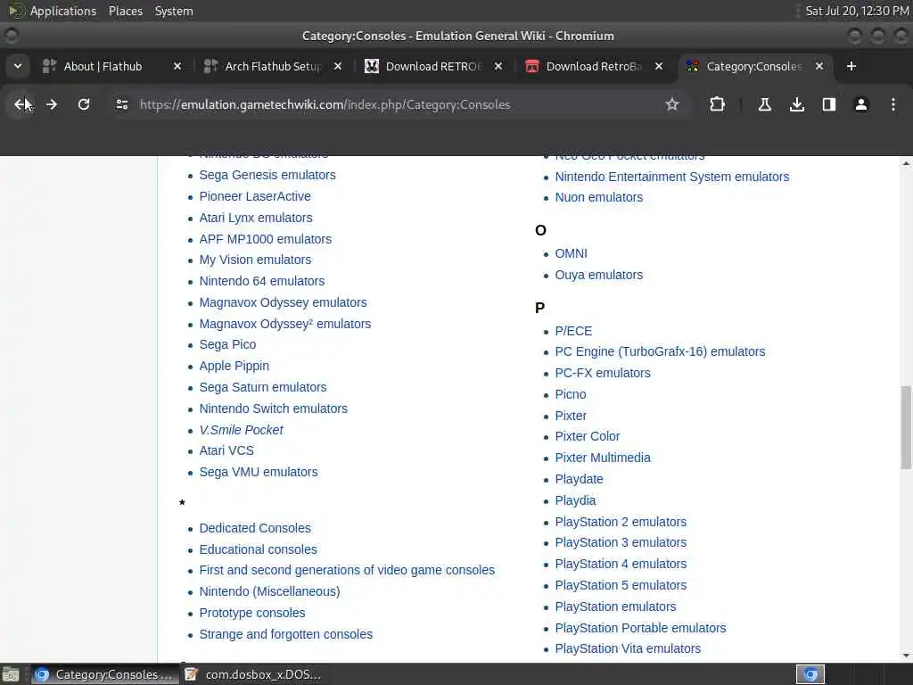Open Atari VCS link
Viewport: 913px width, 685px height.
(x=226, y=450)
